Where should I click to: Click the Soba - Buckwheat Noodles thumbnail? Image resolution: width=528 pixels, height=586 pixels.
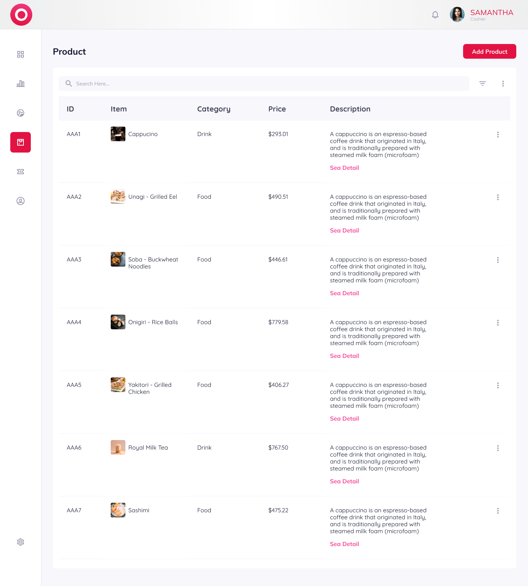[x=118, y=260]
